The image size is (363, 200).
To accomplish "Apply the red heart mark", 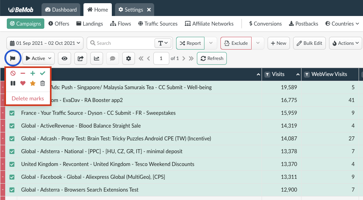I will click(x=23, y=83).
